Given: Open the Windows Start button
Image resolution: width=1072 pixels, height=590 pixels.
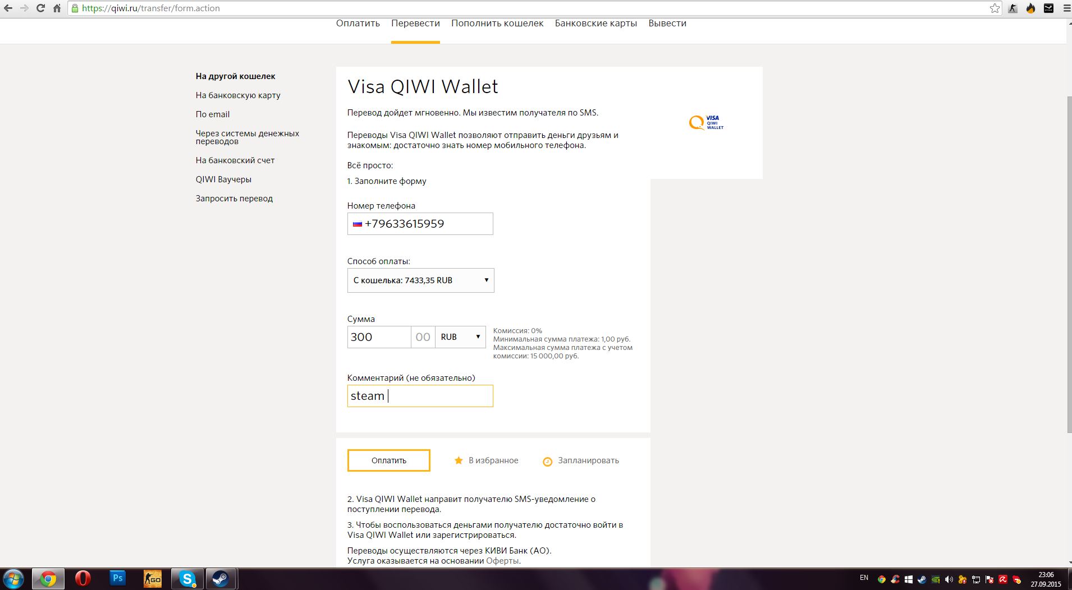Looking at the screenshot, I should point(13,578).
